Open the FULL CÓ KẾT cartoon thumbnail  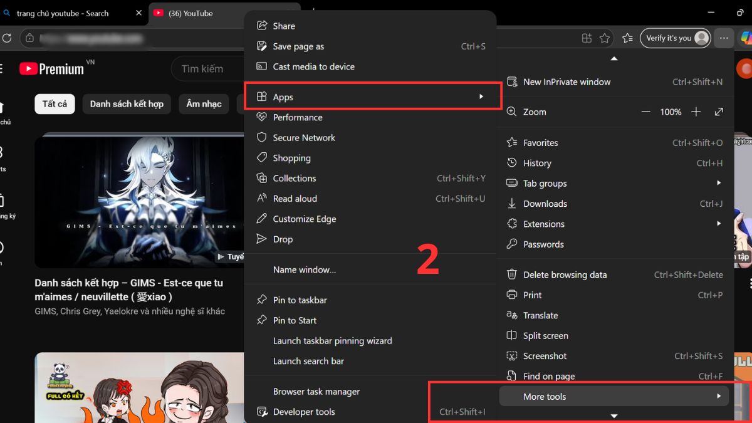tap(139, 387)
